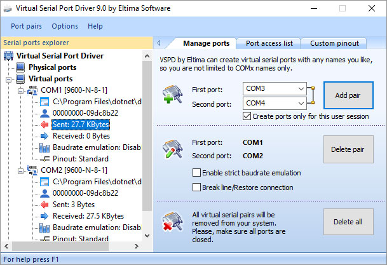Close the Virtual Serial Port Driver window

click(372, 8)
